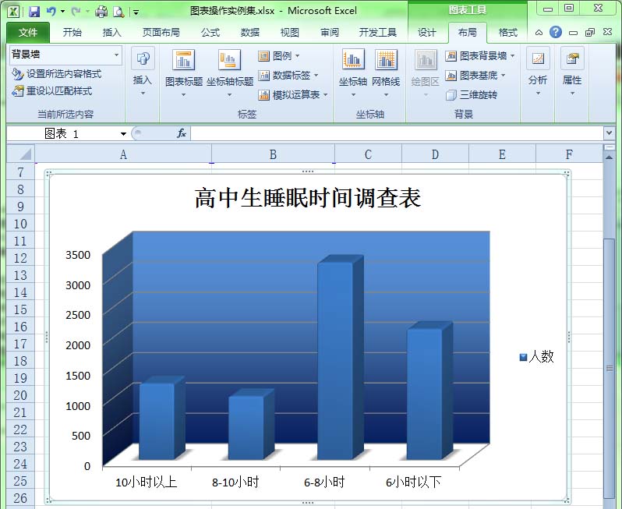This screenshot has height=509, width=622.
Task: Open the Name Box dropdown arrow
Action: 123,134
